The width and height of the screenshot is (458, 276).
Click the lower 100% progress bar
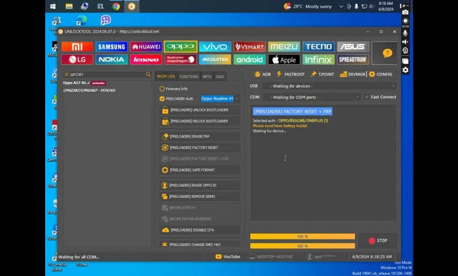point(302,246)
